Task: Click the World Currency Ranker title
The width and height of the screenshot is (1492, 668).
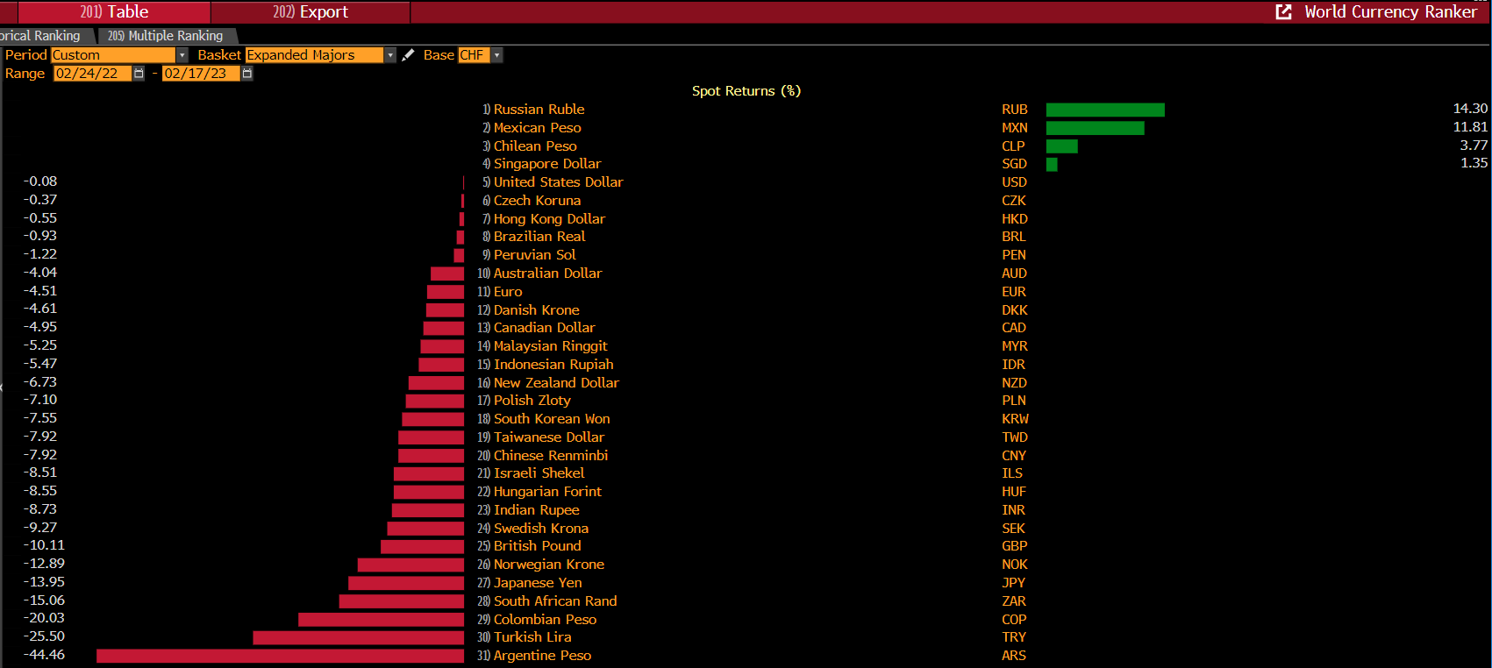Action: point(1390,12)
